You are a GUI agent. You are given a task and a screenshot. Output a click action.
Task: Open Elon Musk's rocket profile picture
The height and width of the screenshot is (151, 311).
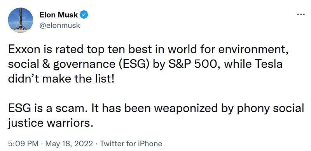point(21,20)
